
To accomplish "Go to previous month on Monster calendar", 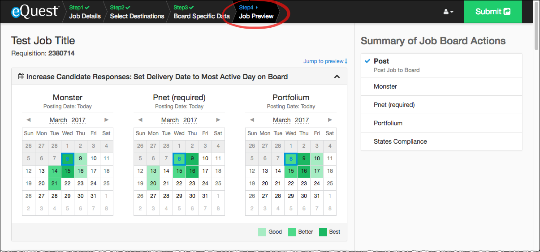I will [x=29, y=120].
